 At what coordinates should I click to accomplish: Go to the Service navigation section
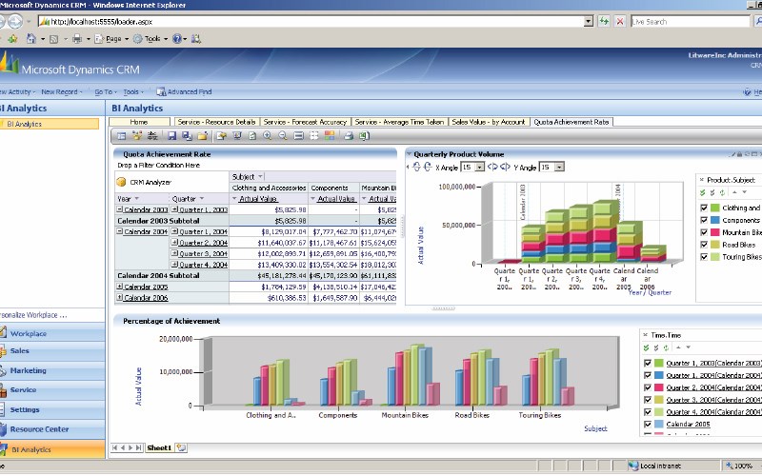(x=52, y=390)
